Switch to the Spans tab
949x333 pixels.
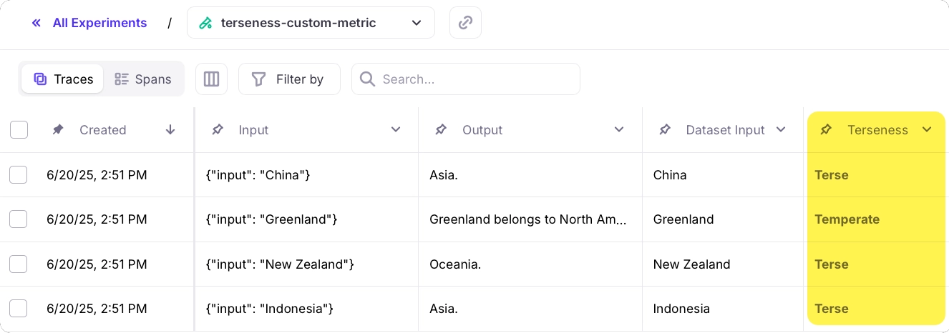pos(143,79)
